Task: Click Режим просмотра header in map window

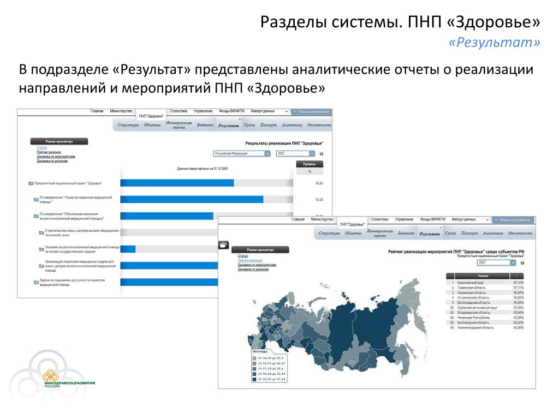Action: (x=260, y=250)
